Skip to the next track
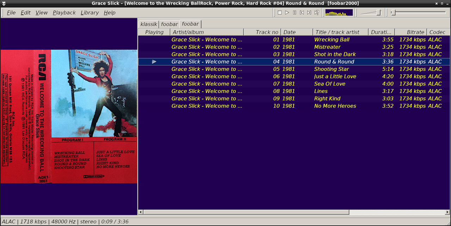Image resolution: width=451 pixels, height=226 pixels. [x=309, y=13]
